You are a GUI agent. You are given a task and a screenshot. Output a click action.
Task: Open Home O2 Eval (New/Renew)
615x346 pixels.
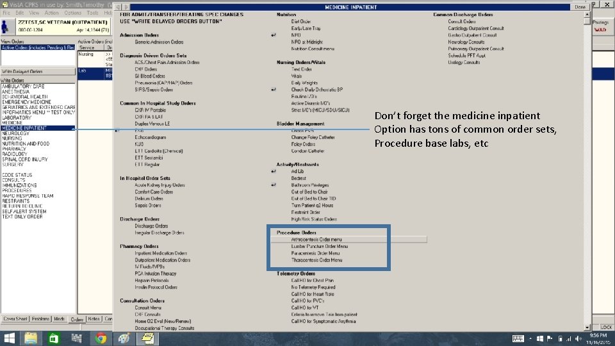point(163,321)
